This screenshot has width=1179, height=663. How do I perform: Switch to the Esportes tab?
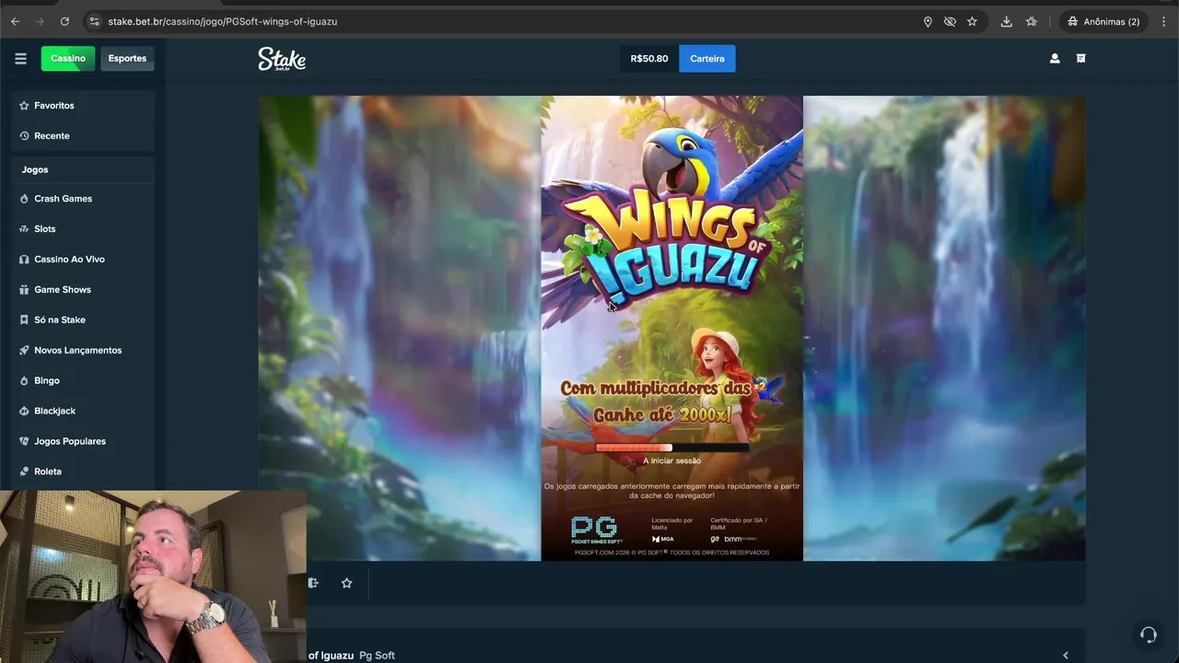[x=127, y=58]
